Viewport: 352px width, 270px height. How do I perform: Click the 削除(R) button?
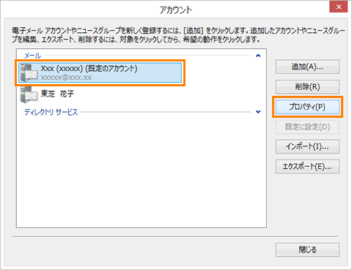click(307, 87)
